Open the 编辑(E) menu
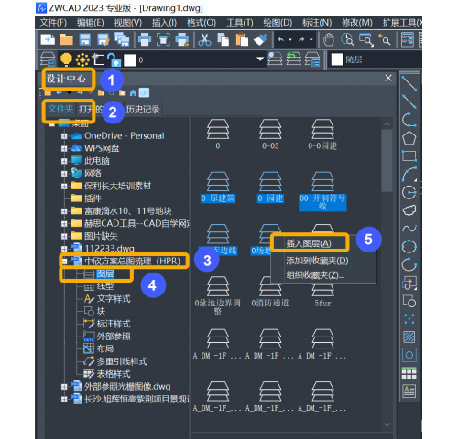Image resolution: width=458 pixels, height=439 pixels. (x=91, y=23)
